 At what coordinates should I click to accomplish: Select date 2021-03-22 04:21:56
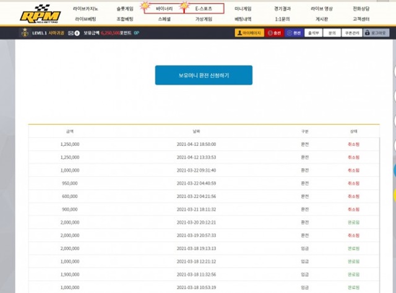click(196, 197)
